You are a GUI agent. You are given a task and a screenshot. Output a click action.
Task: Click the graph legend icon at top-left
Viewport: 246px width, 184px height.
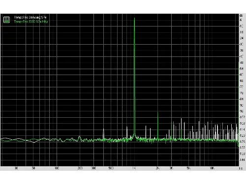(6, 20)
